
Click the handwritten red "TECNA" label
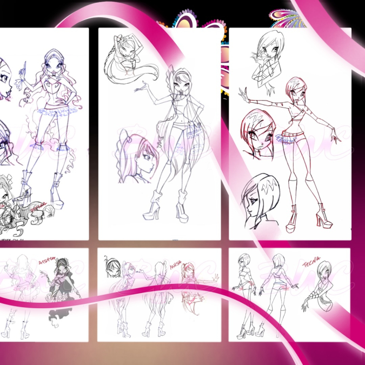311,261
